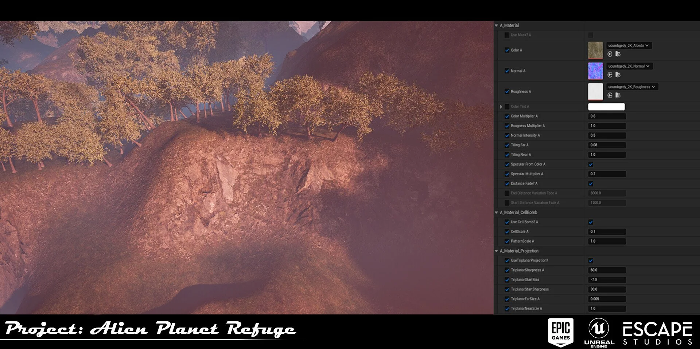Enable End Distance Variation Fade A override
Screen dimensions: 700x349
507,193
